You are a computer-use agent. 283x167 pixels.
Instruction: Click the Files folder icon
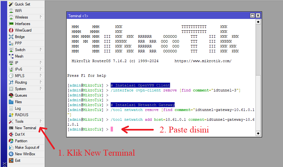(x=11, y=102)
